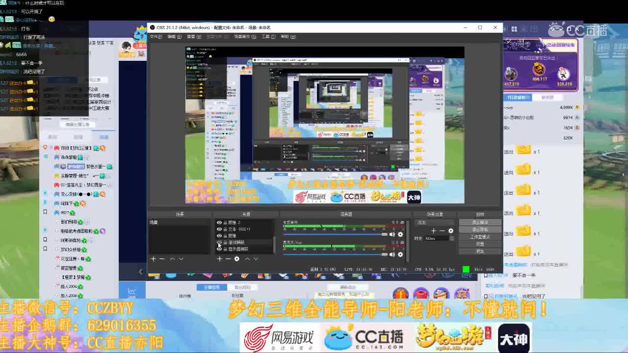
Task: Switch to 主播信息 tab in CC Live
Action: (x=211, y=287)
